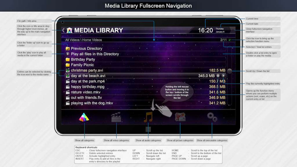Viewport: 297px width, 167px height.
Task: Open function menu gear on day at the beach.avi
Action: tap(218, 76)
